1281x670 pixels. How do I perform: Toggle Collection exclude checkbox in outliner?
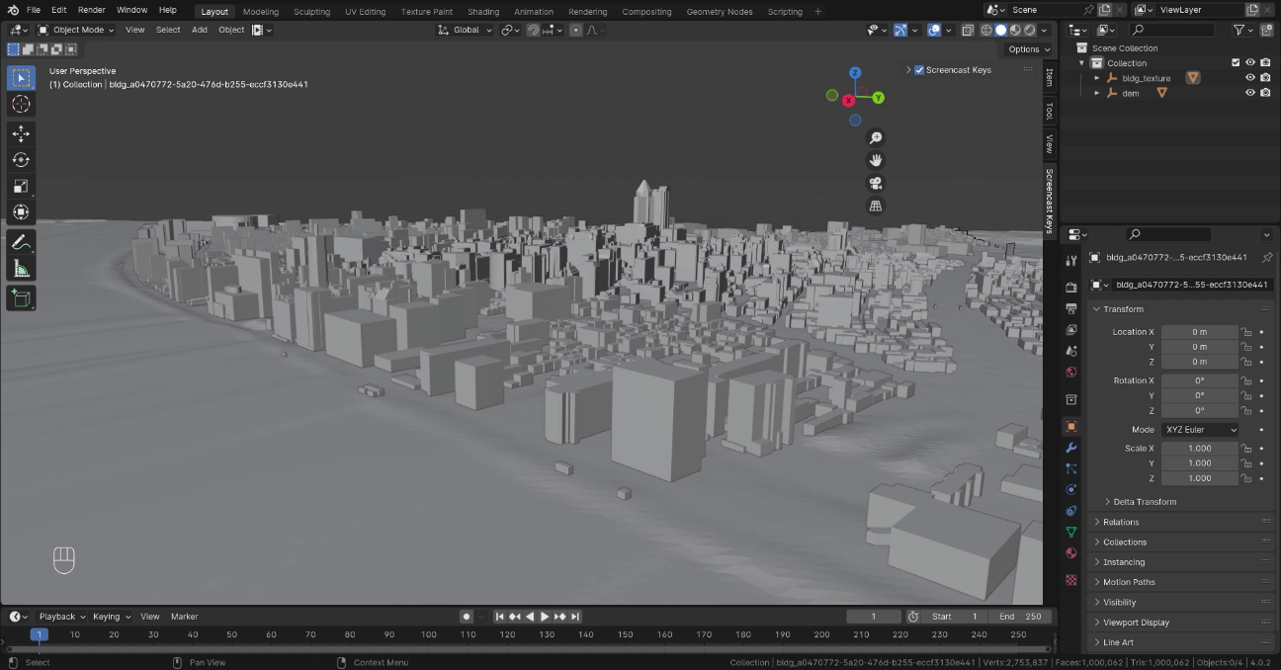click(1235, 62)
